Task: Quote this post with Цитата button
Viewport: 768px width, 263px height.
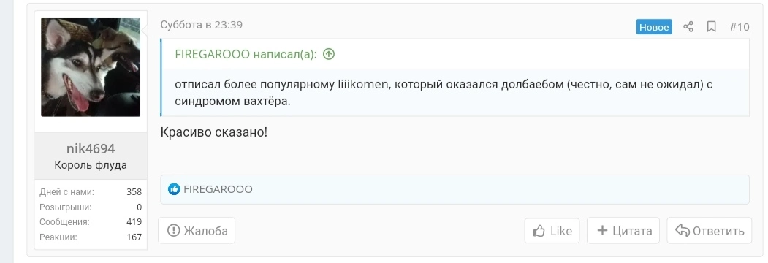Action: tap(623, 231)
